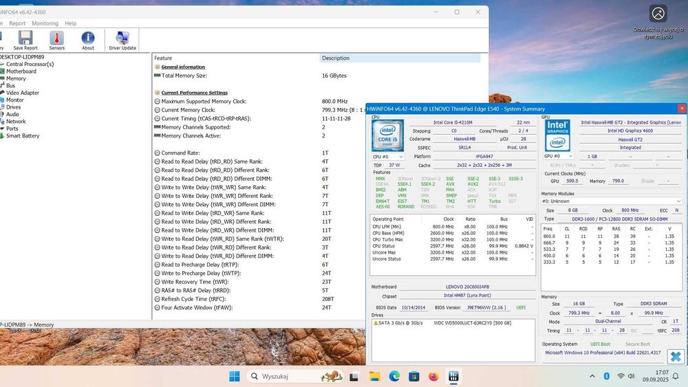The image size is (688, 387).
Task: Open File Explorer on the taskbar
Action: coord(374,376)
